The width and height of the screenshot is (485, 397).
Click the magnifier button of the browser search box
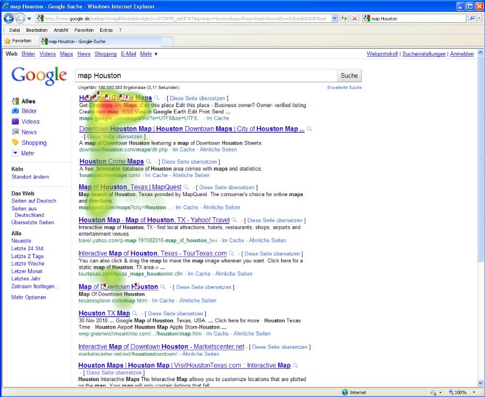click(472, 19)
